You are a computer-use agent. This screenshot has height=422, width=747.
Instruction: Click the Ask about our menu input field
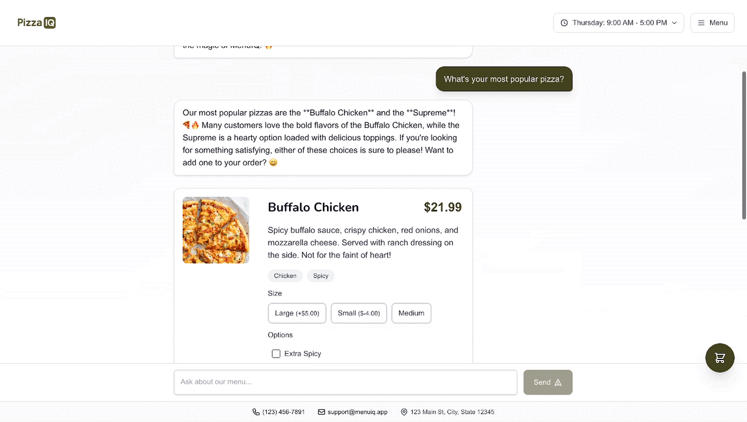pyautogui.click(x=345, y=382)
